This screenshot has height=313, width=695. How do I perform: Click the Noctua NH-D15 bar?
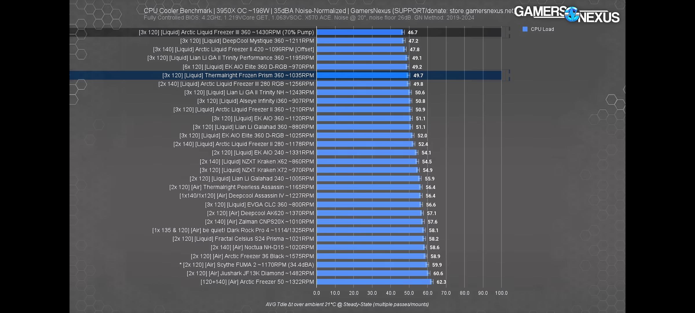coord(371,247)
